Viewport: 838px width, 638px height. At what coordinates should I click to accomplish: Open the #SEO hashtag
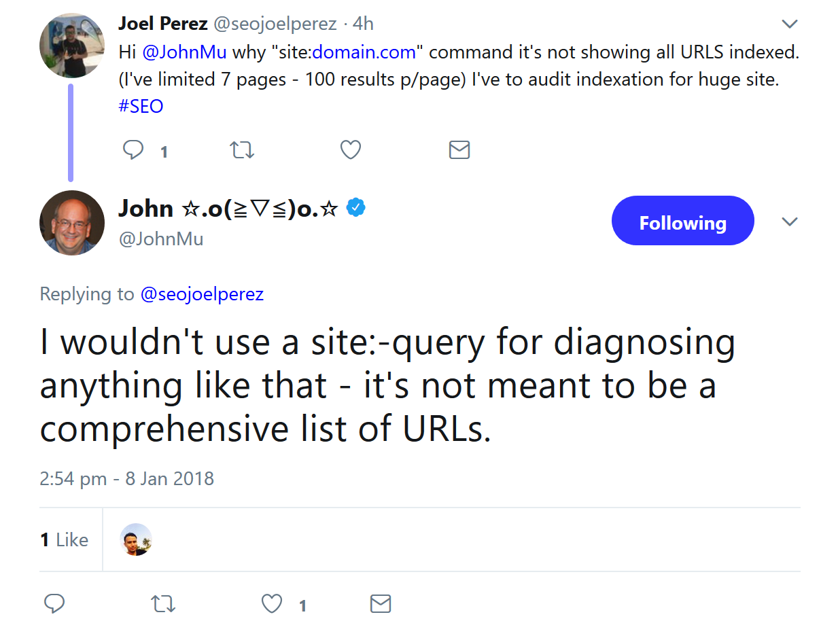[x=141, y=106]
